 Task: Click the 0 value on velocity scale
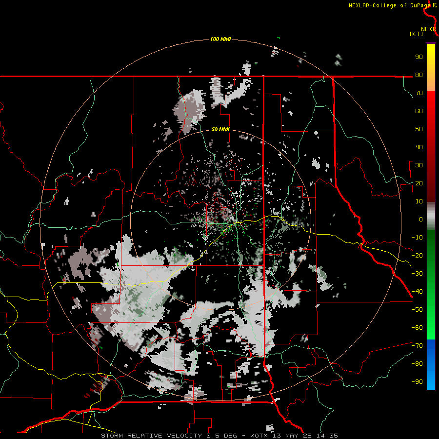point(421,219)
